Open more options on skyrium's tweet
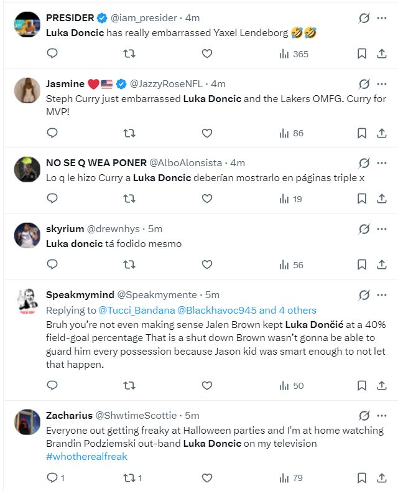This screenshot has height=491, width=398. click(382, 229)
